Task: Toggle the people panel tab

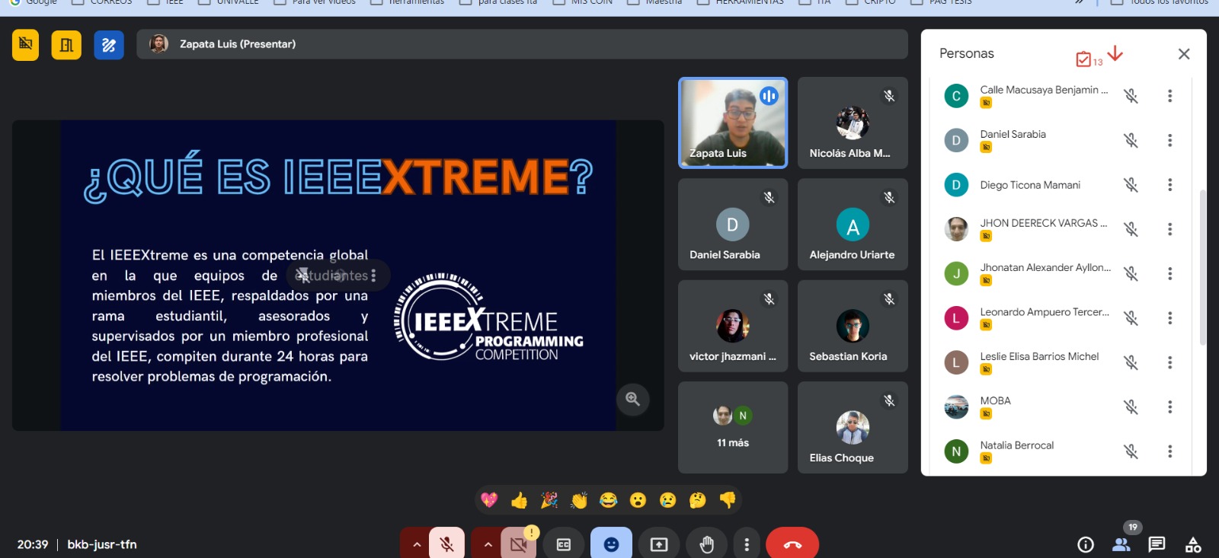Action: point(1121,544)
